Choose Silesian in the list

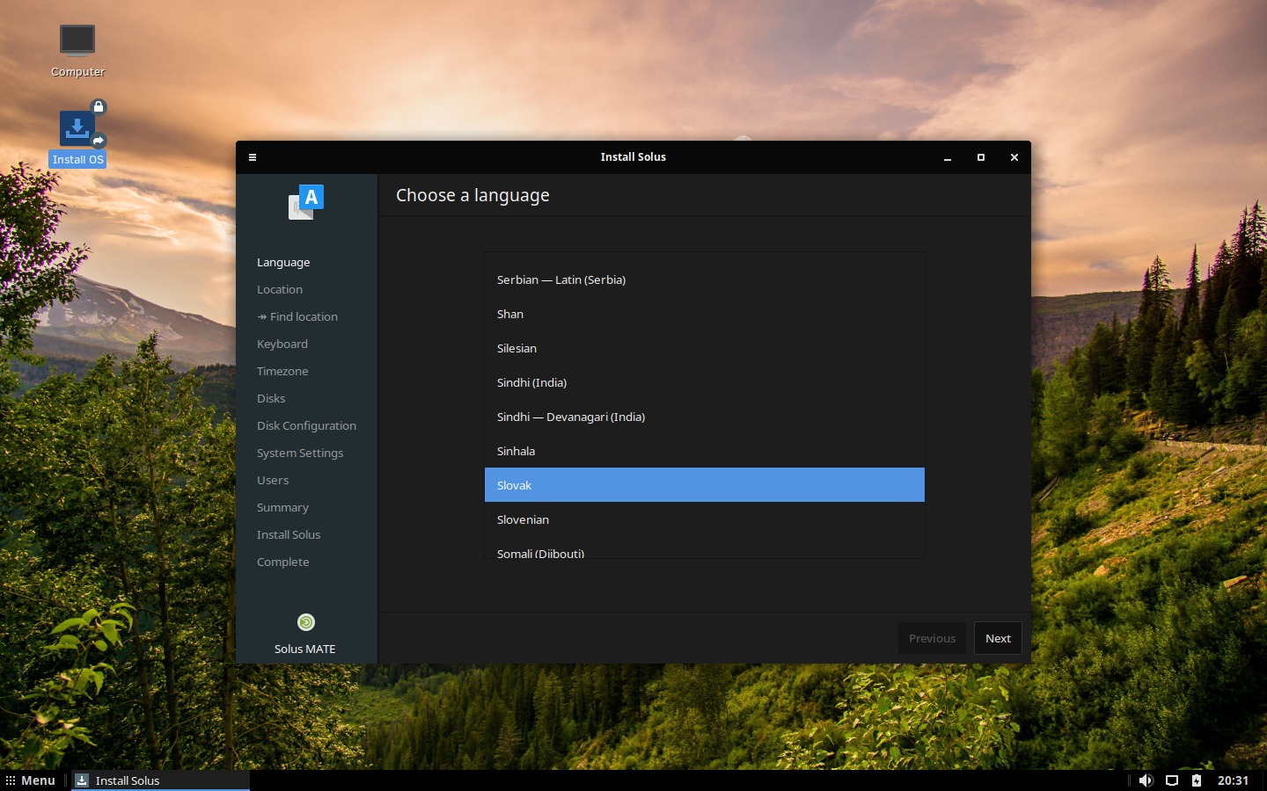(704, 348)
